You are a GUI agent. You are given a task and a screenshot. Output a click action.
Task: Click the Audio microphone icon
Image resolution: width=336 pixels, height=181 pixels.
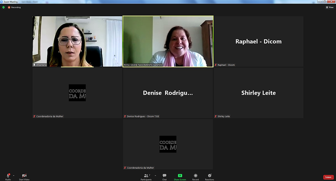click(8, 175)
